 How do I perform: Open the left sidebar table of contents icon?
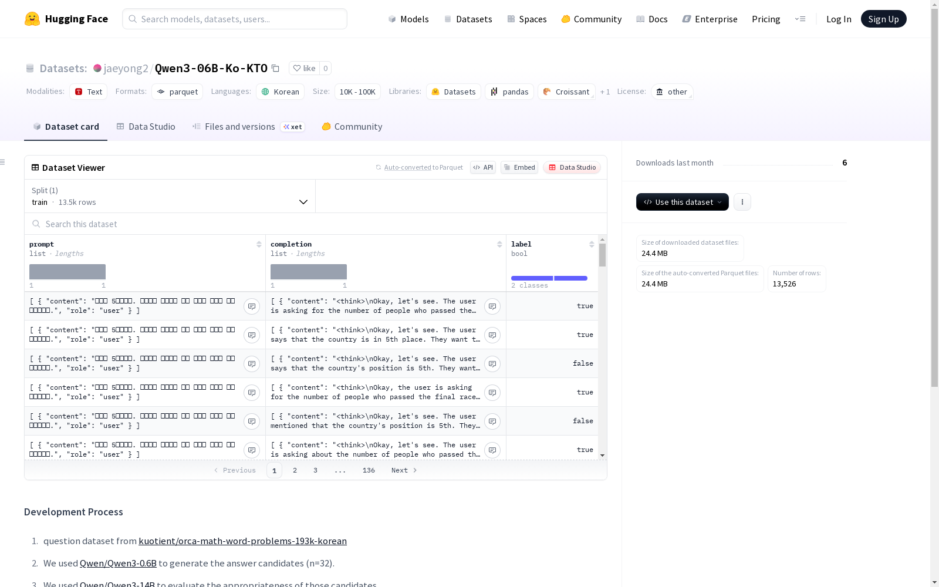[3, 162]
